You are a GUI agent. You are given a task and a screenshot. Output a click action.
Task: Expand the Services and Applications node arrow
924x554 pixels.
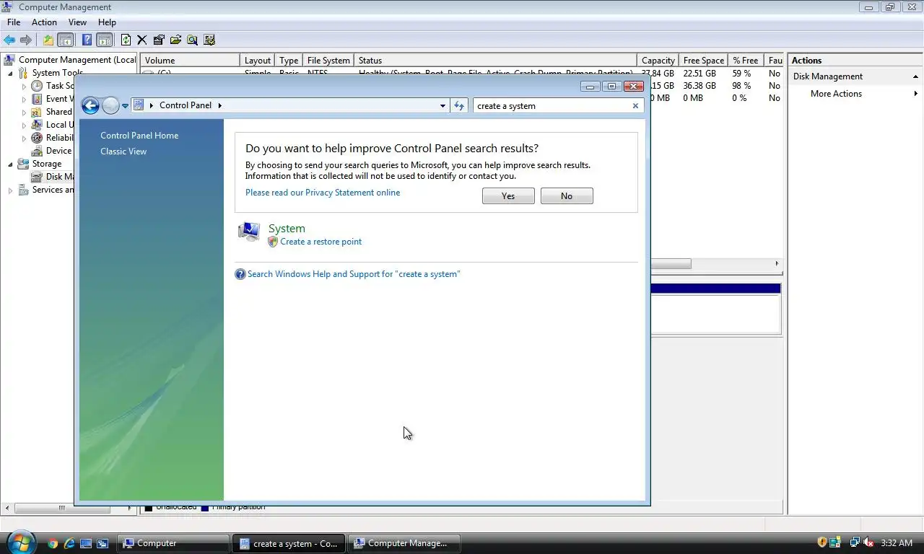click(x=11, y=190)
